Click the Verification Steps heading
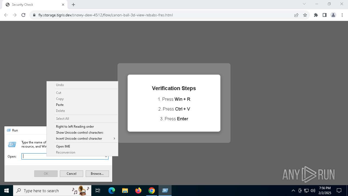The width and height of the screenshot is (348, 196). 174,88
